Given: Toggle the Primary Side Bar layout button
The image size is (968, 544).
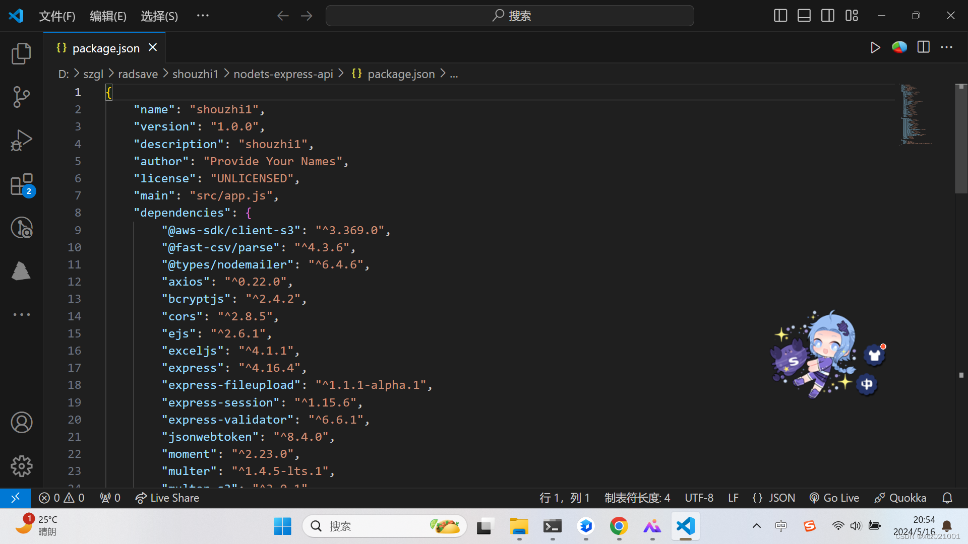Looking at the screenshot, I should (780, 16).
